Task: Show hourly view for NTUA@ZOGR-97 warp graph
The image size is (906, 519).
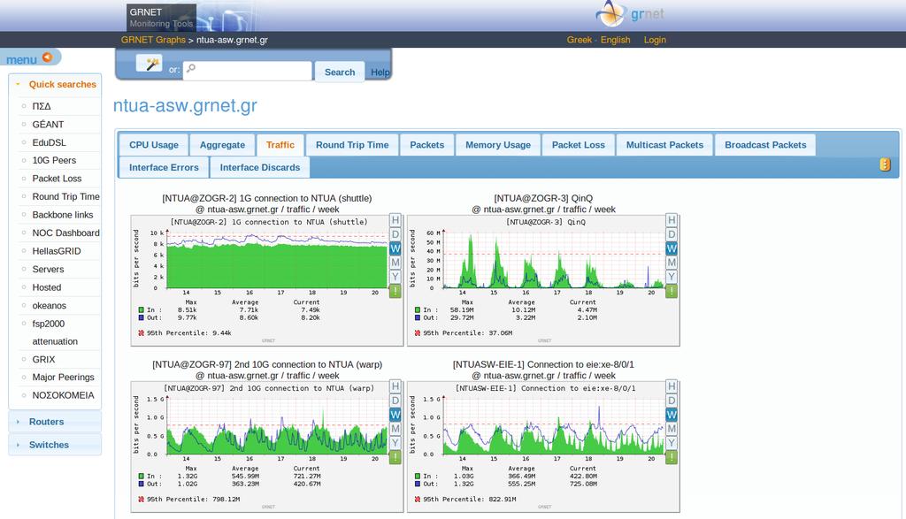Action: (395, 386)
